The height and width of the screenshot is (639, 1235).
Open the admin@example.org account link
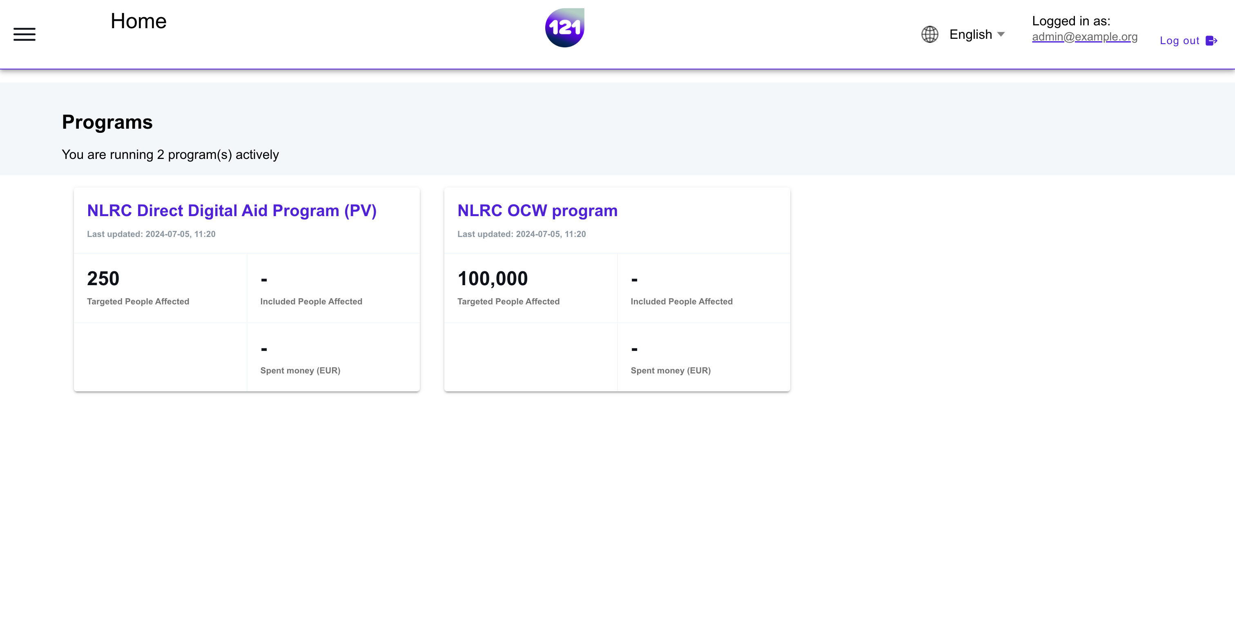tap(1084, 36)
